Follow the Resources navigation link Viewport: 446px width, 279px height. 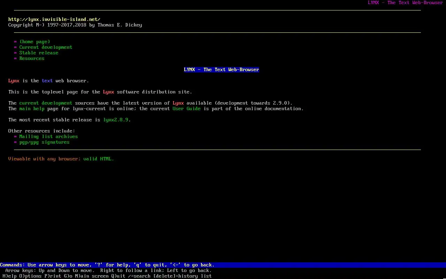click(x=32, y=59)
